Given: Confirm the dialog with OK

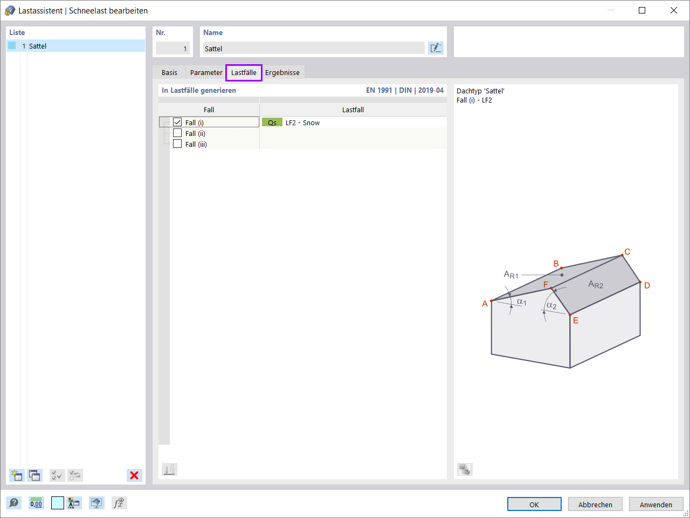Looking at the screenshot, I should (x=534, y=505).
